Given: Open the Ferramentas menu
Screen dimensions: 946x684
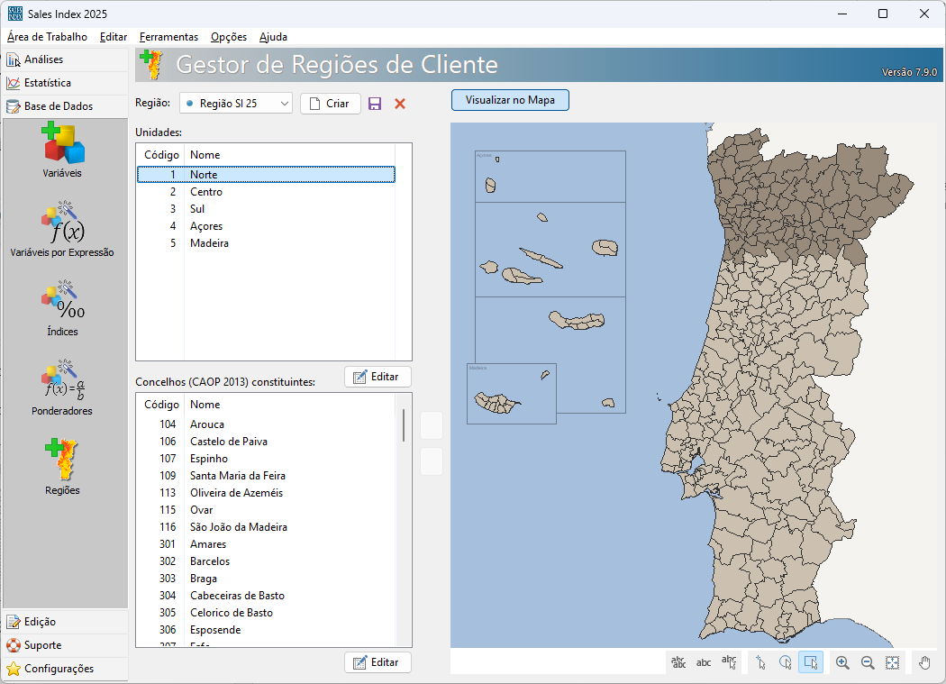Looking at the screenshot, I should [168, 37].
